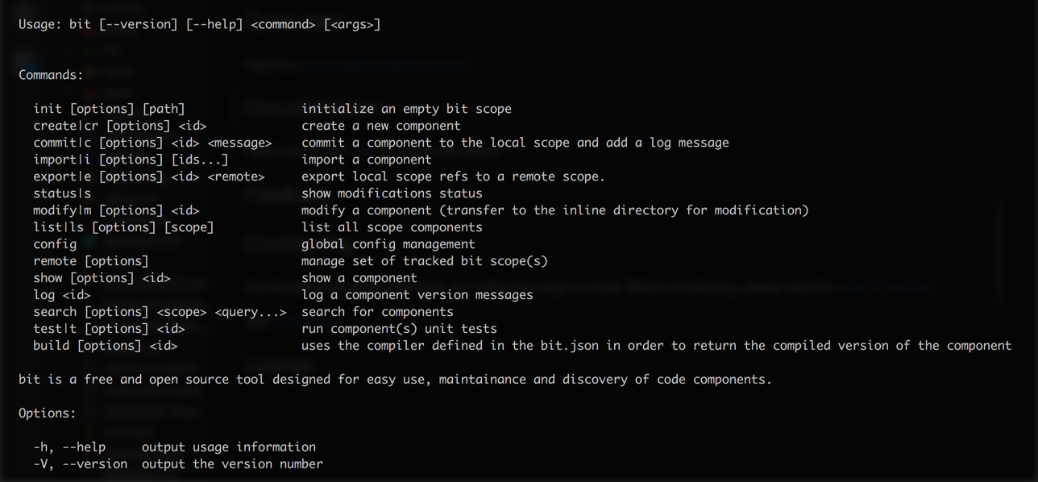Click the 'remote [options]' command text
Image resolution: width=1038 pixels, height=482 pixels.
(91, 261)
